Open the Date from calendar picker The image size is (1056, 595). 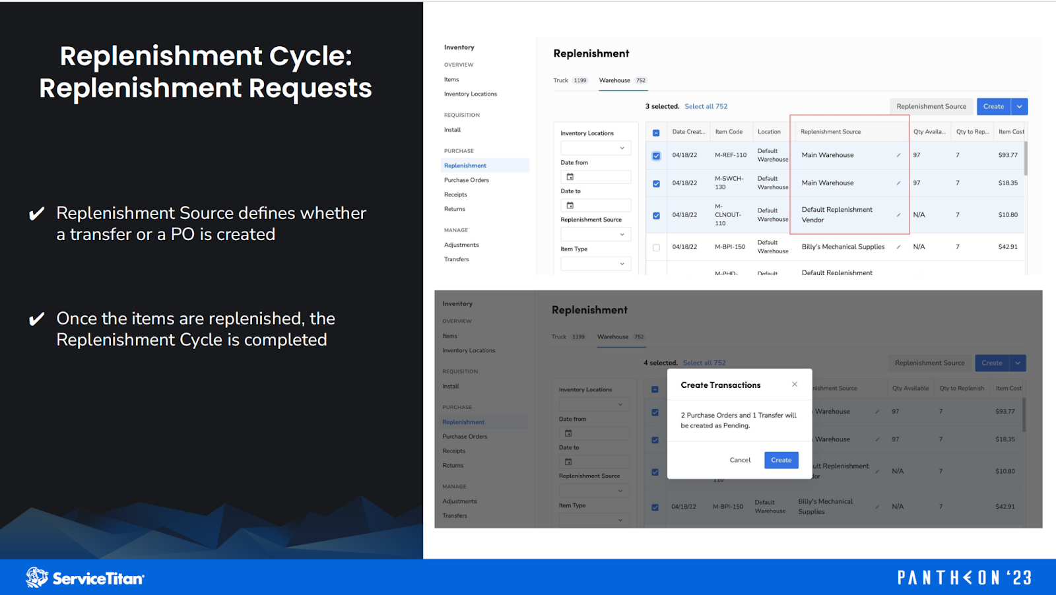(x=569, y=177)
